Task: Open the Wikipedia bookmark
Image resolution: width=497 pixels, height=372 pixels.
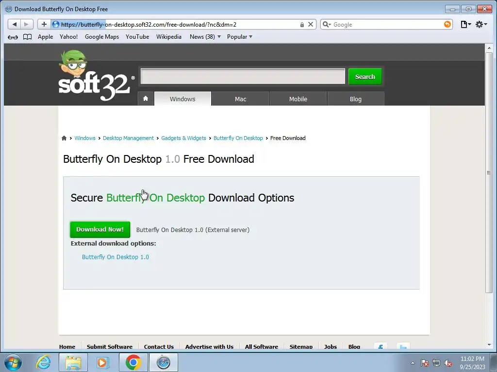Action: [x=168, y=37]
